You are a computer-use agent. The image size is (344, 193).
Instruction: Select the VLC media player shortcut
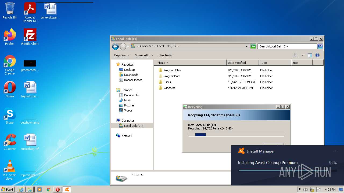pos(10,170)
